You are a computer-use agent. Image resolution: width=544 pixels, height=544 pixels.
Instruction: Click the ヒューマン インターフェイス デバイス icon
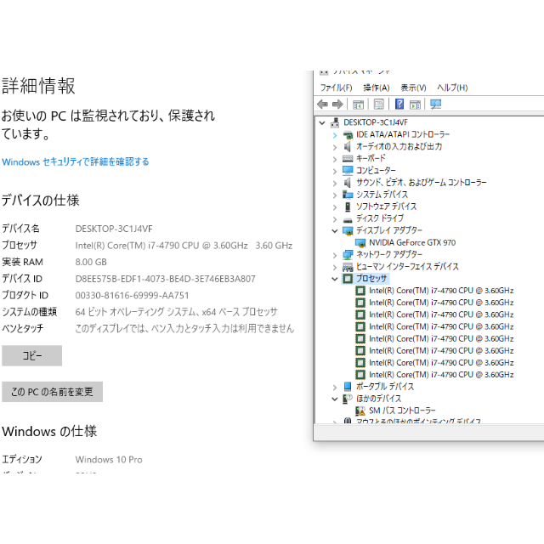click(x=348, y=267)
